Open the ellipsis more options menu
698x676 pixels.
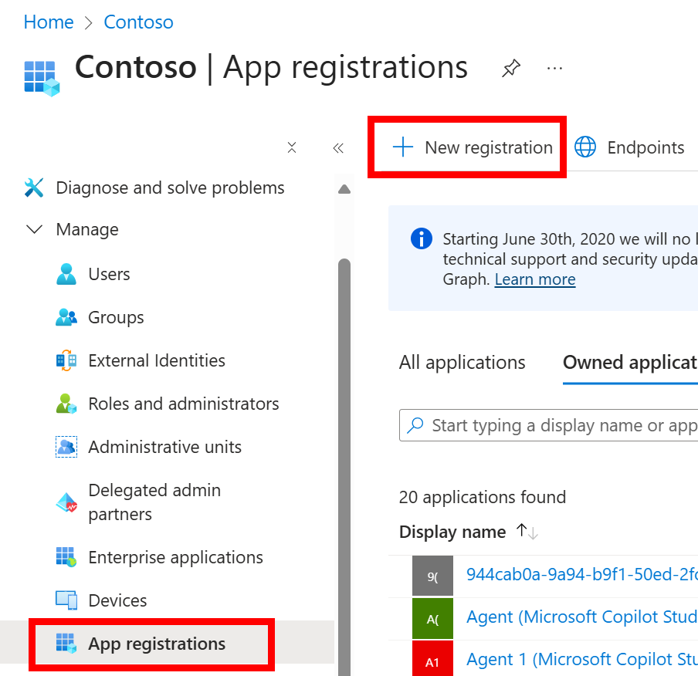tap(554, 69)
